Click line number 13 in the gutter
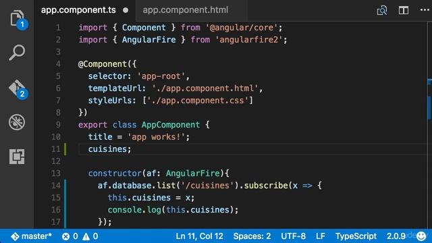 [x=56, y=173]
